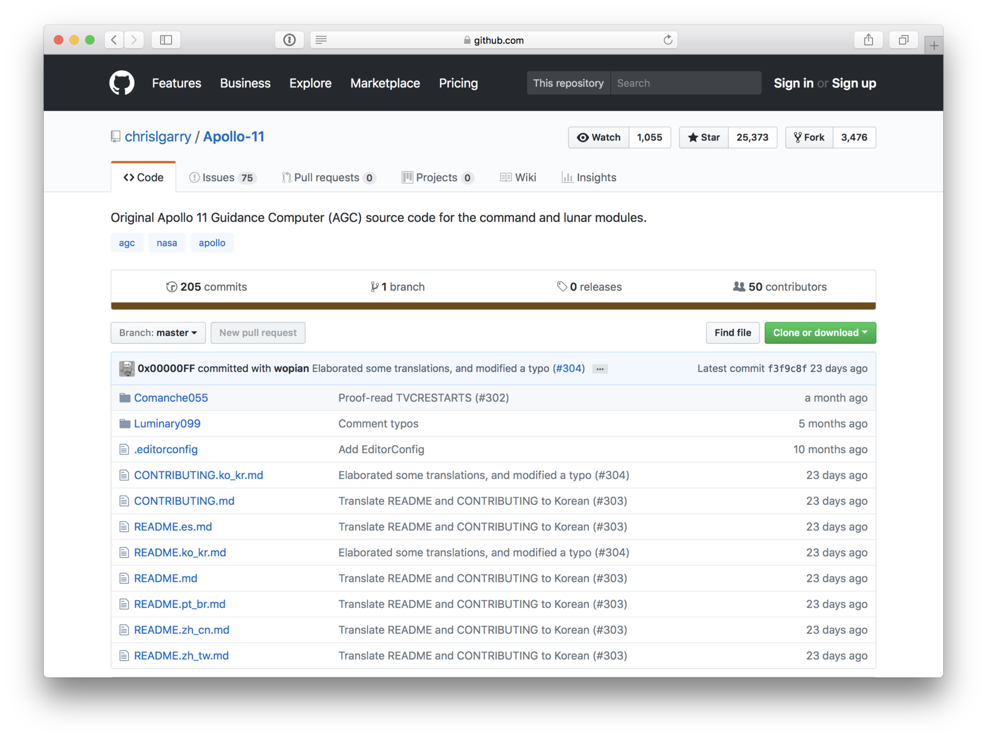The image size is (987, 740).
Task: Go back with Safari back arrow
Action: [114, 39]
